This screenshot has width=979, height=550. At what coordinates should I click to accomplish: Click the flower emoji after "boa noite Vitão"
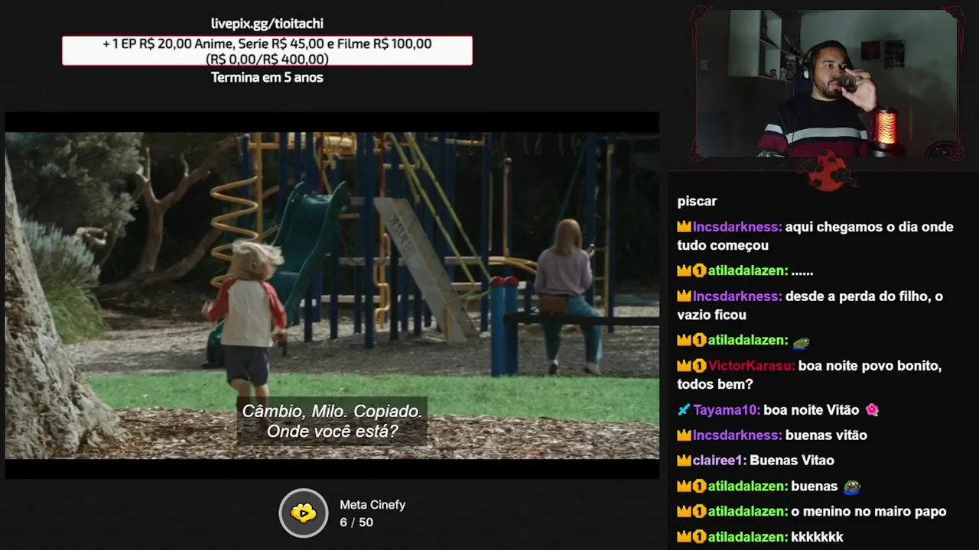coord(872,410)
